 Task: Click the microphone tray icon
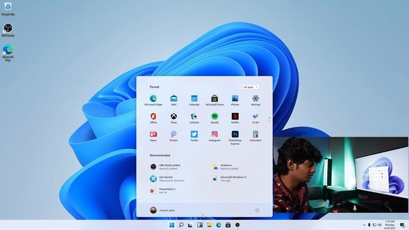click(369, 225)
